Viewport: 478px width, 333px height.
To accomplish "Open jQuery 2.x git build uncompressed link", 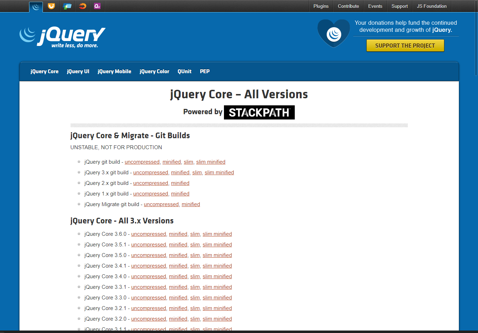I will 151,183.
